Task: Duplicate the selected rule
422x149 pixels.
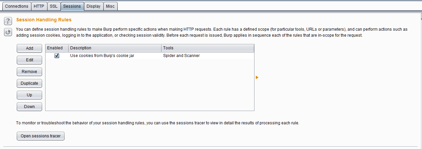Action: (x=29, y=83)
